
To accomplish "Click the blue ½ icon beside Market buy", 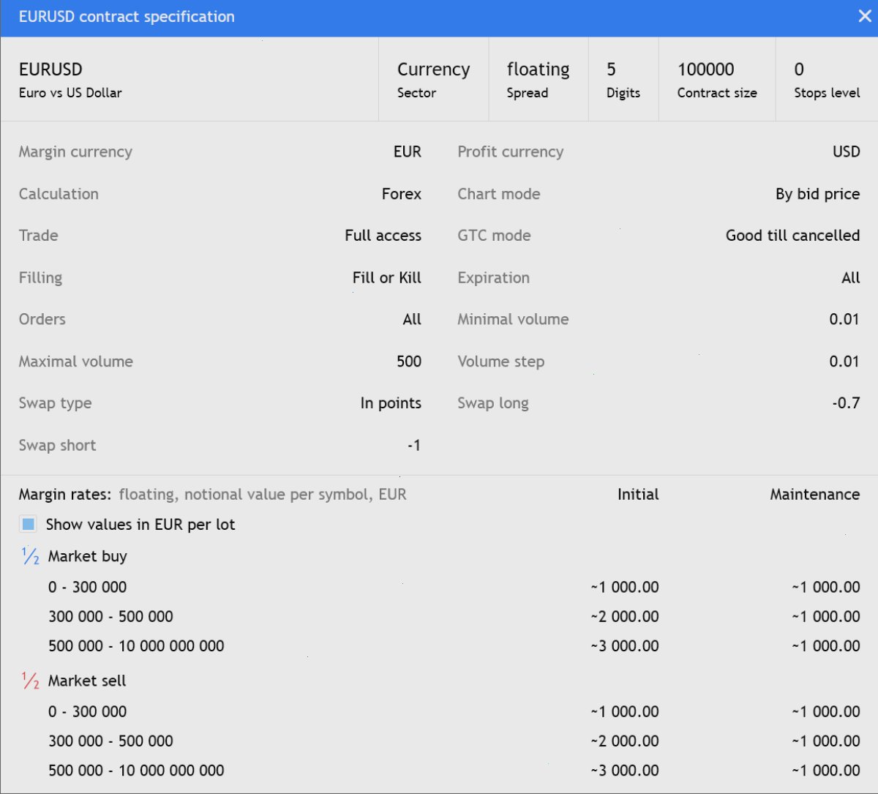I will coord(30,556).
